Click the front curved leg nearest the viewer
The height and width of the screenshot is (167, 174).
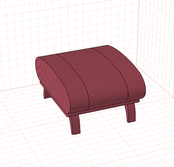click(75, 124)
